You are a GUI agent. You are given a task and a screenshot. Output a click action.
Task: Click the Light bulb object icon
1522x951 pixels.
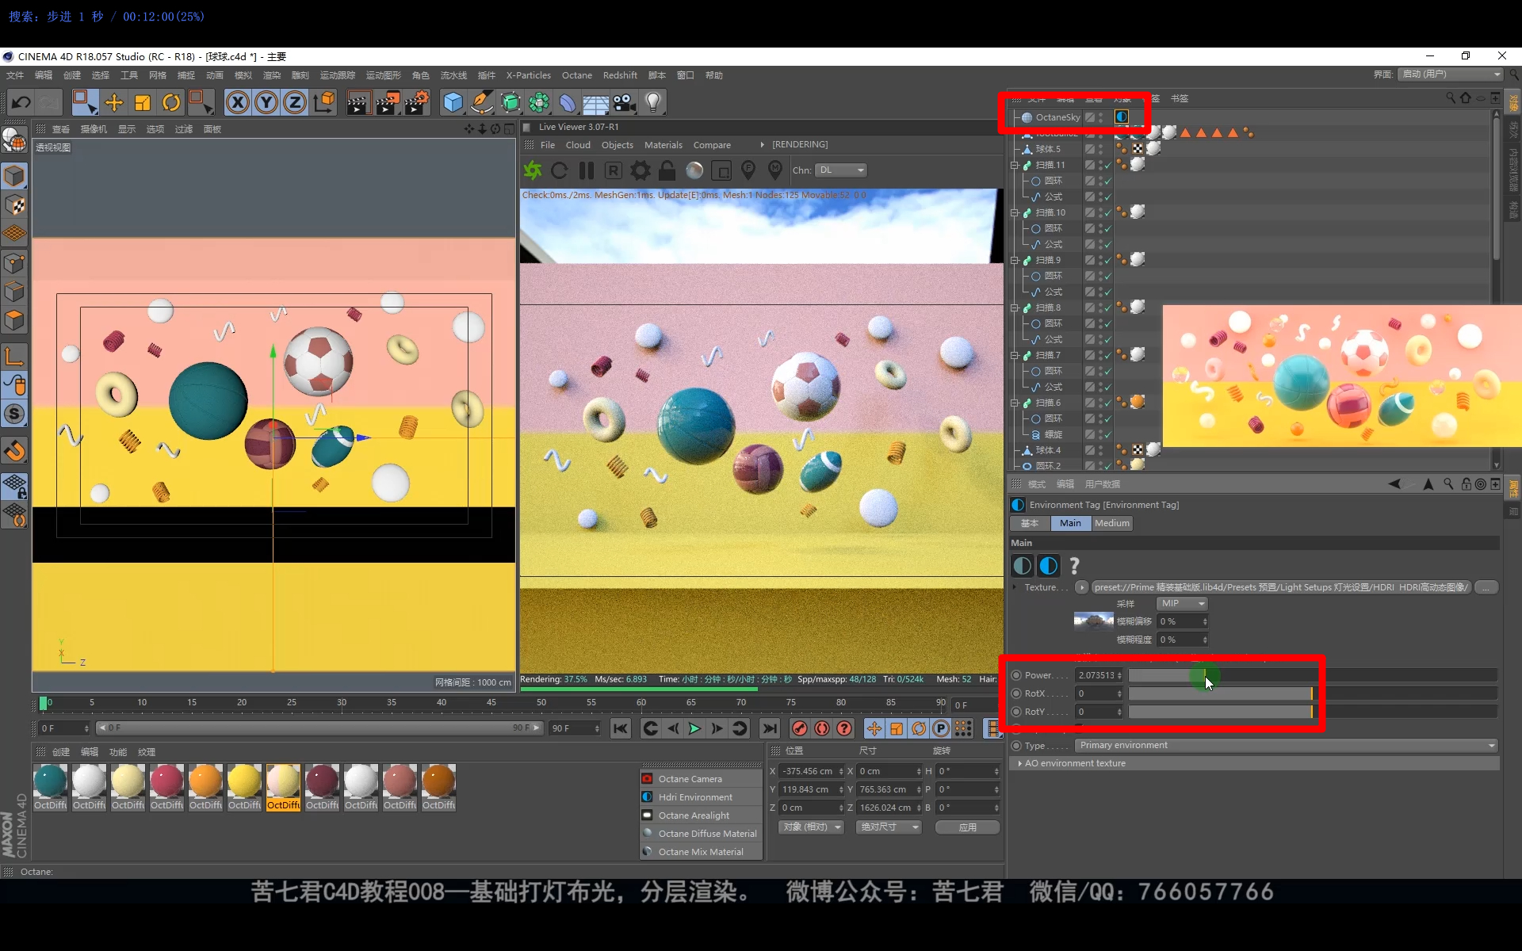653,102
